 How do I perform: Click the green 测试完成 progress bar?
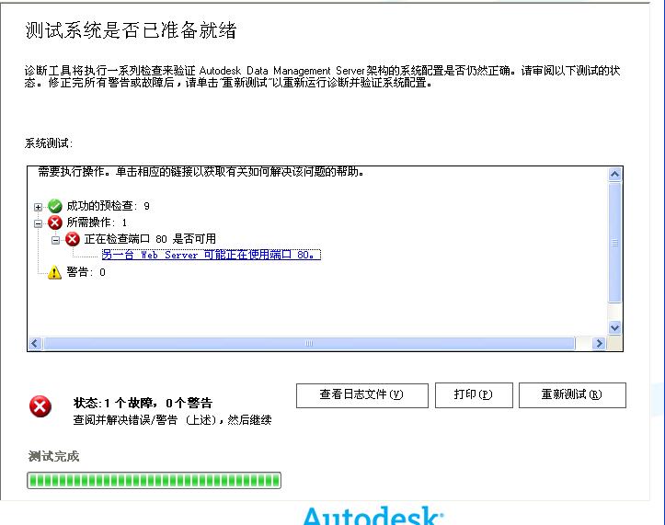(154, 481)
